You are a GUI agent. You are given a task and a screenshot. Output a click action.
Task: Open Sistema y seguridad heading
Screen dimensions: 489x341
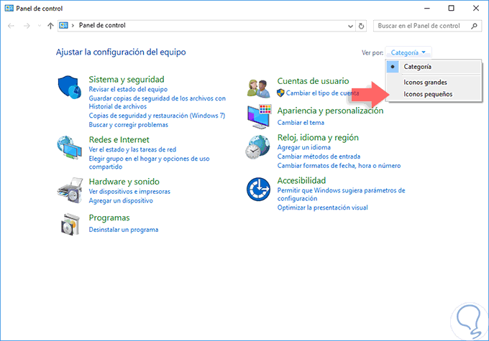coord(127,80)
